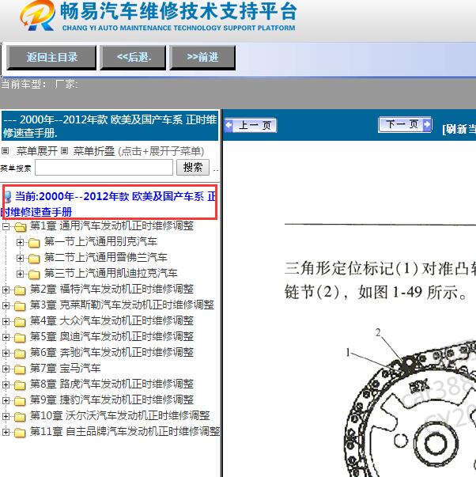Click the 菜单展开 expand-all icon
This screenshot has height=477, width=476.
pyautogui.click(x=6, y=150)
